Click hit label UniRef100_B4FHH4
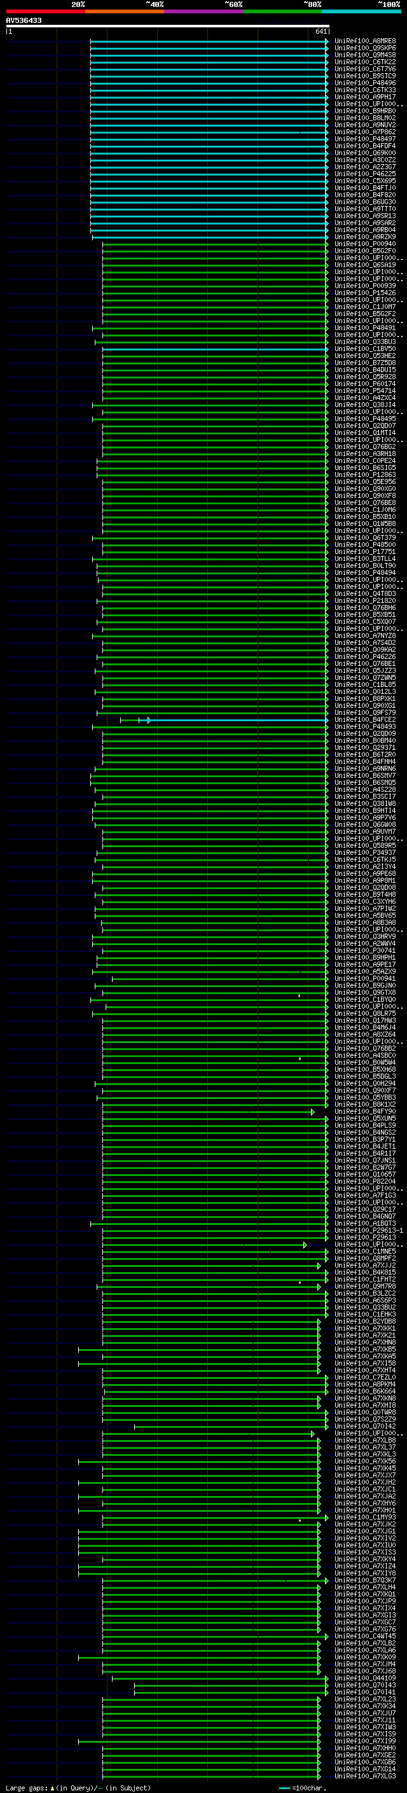 (365, 761)
